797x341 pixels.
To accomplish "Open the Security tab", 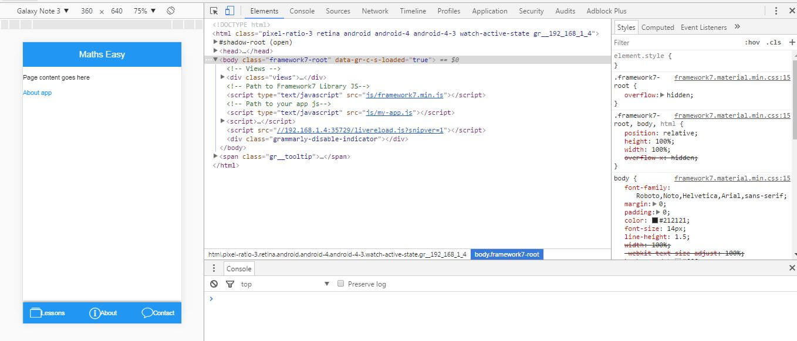I will [531, 11].
